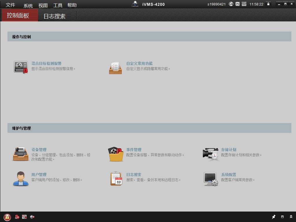Lock the client with padlock icon
Image resolution: width=296 pixels, height=222 pixels.
tap(268, 4)
